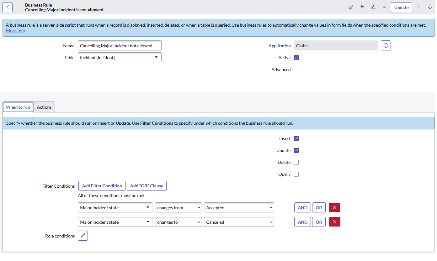Open the More Info link
437x261 pixels.
(15, 30)
